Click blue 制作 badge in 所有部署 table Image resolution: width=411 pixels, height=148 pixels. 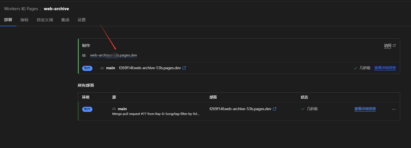point(87,109)
